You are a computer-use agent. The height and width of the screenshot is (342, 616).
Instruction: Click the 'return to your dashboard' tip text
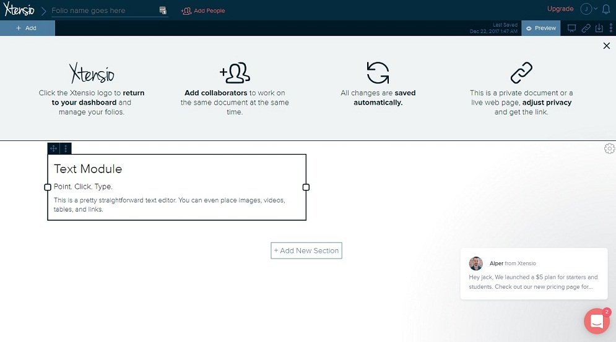(x=98, y=98)
